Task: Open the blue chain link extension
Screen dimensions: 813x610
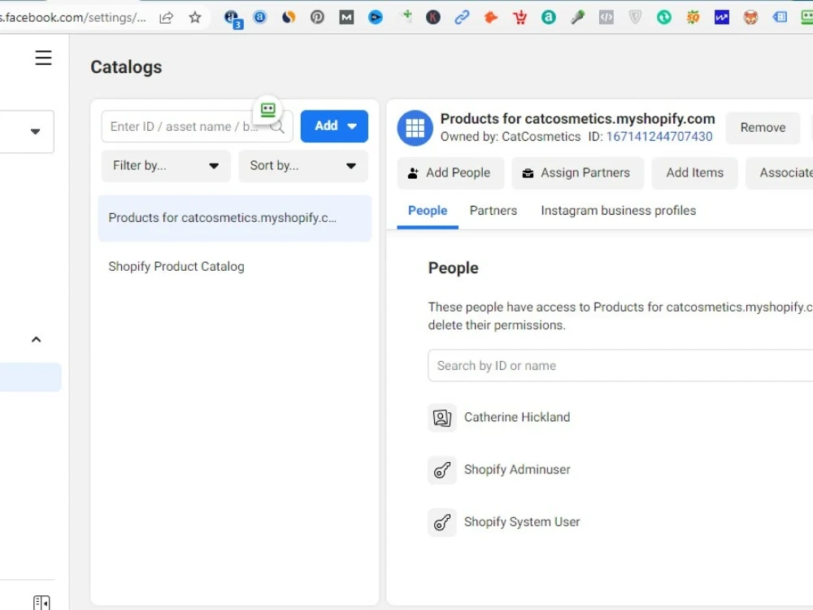Action: 462,18
